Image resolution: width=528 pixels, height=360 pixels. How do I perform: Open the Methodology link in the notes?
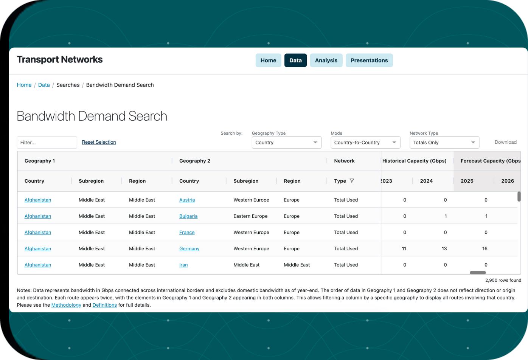pos(66,305)
